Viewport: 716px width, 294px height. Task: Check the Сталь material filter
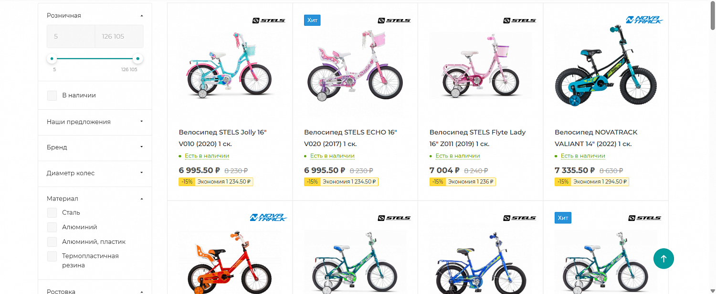[x=52, y=213]
